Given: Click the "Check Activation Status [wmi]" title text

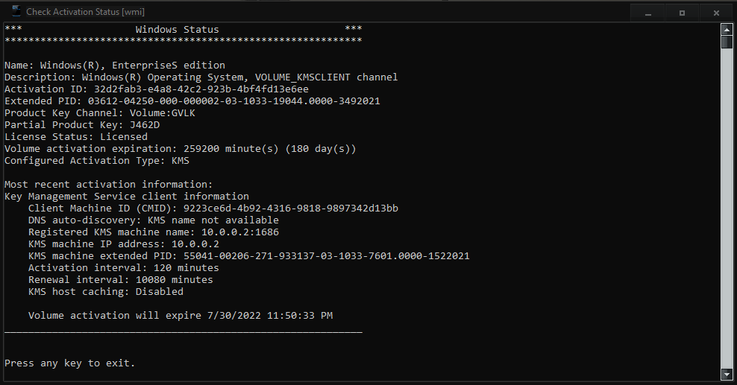Looking at the screenshot, I should click(85, 12).
